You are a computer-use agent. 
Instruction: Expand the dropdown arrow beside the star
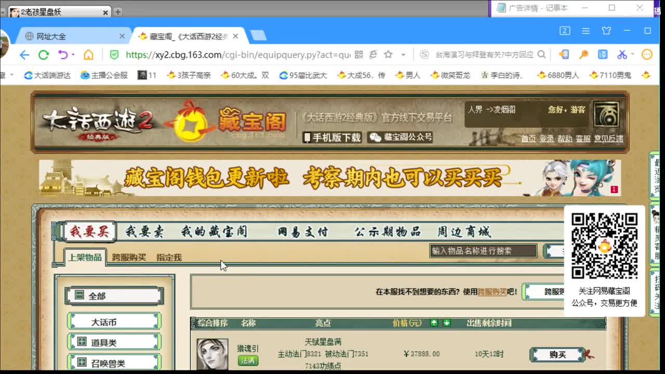(403, 55)
